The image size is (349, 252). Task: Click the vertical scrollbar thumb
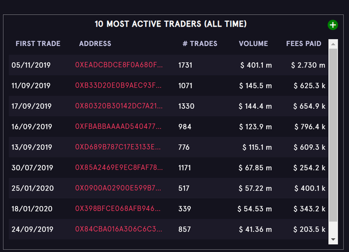point(333,135)
